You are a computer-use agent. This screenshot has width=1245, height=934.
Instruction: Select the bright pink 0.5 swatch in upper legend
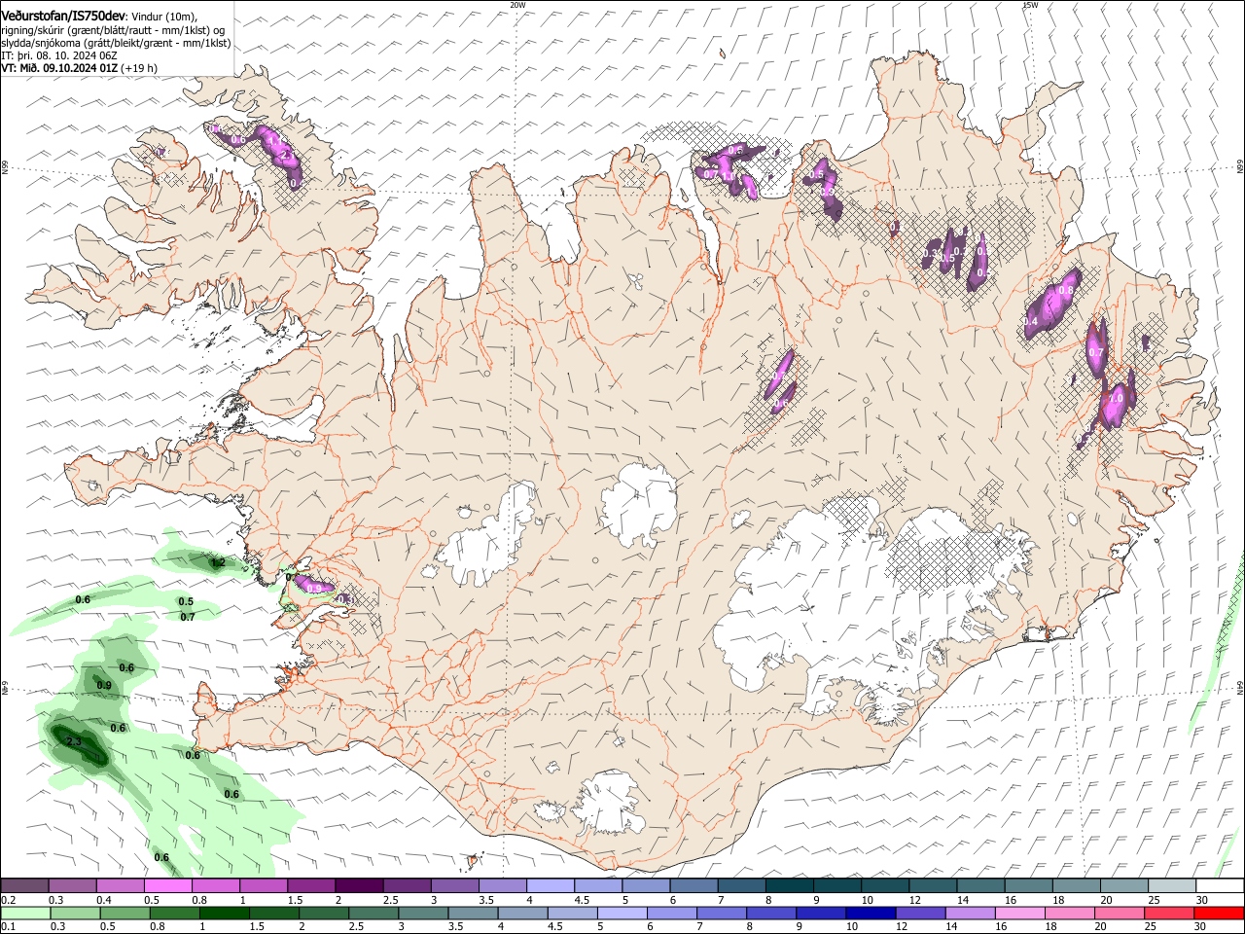click(167, 886)
